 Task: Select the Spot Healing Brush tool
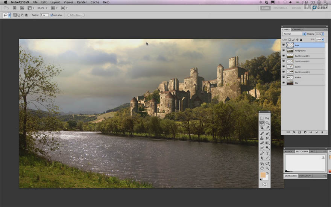click(262, 134)
